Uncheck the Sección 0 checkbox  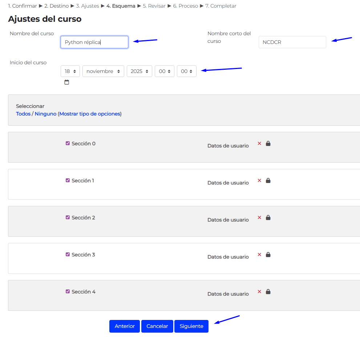tap(68, 143)
